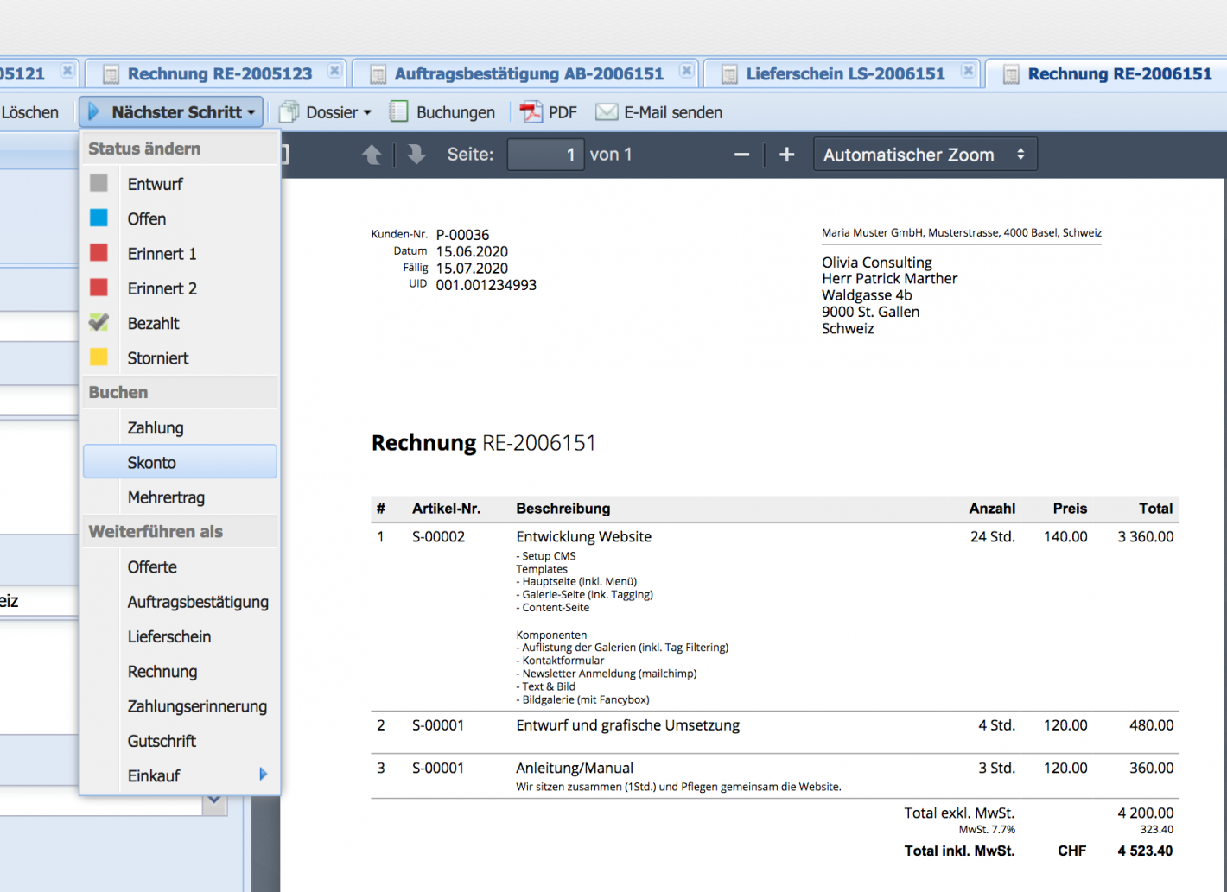
Task: Select Skonto under Buchen
Action: pyautogui.click(x=152, y=462)
